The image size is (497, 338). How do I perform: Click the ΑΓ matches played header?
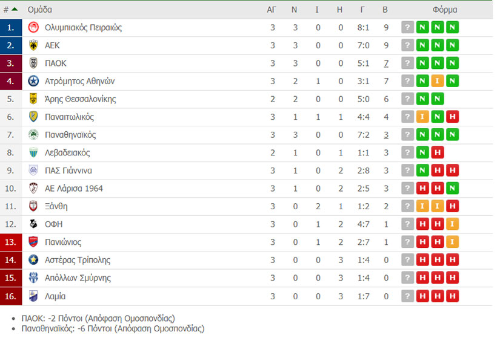pos(272,10)
